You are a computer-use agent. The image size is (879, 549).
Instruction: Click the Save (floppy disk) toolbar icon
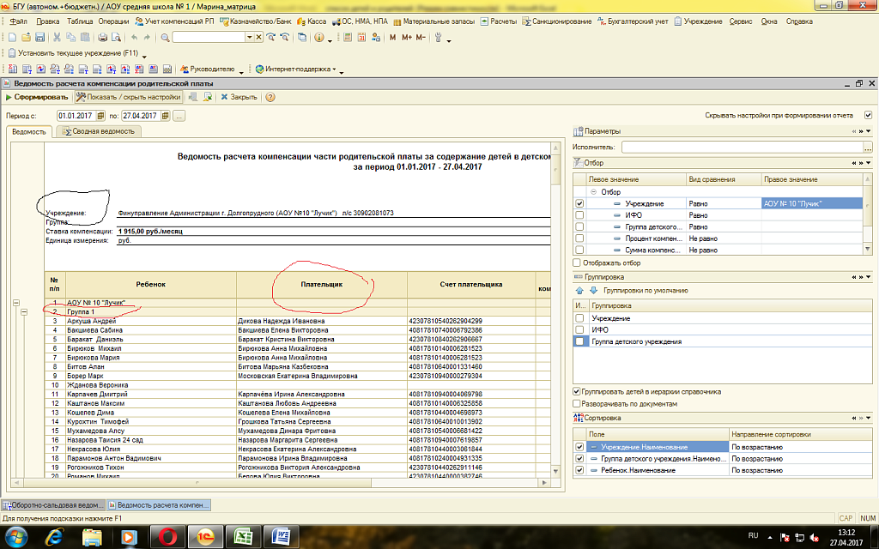point(39,38)
